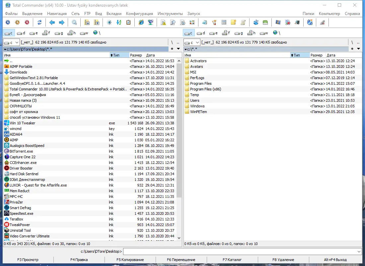This screenshot has height=266, width=365.
Task: Click the yellow new note icon
Action: pyautogui.click(x=233, y=22)
